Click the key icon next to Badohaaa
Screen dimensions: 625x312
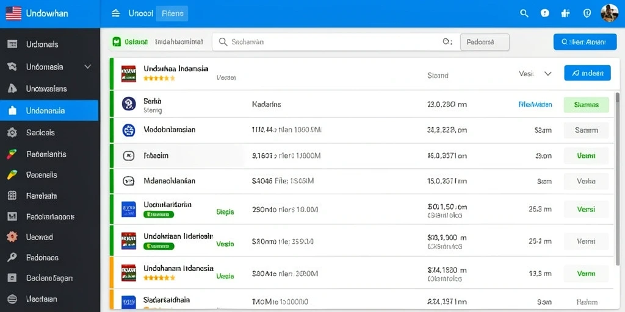[x=12, y=258]
